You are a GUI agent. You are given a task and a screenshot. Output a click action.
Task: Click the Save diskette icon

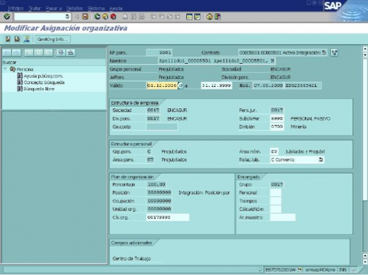[85, 17]
